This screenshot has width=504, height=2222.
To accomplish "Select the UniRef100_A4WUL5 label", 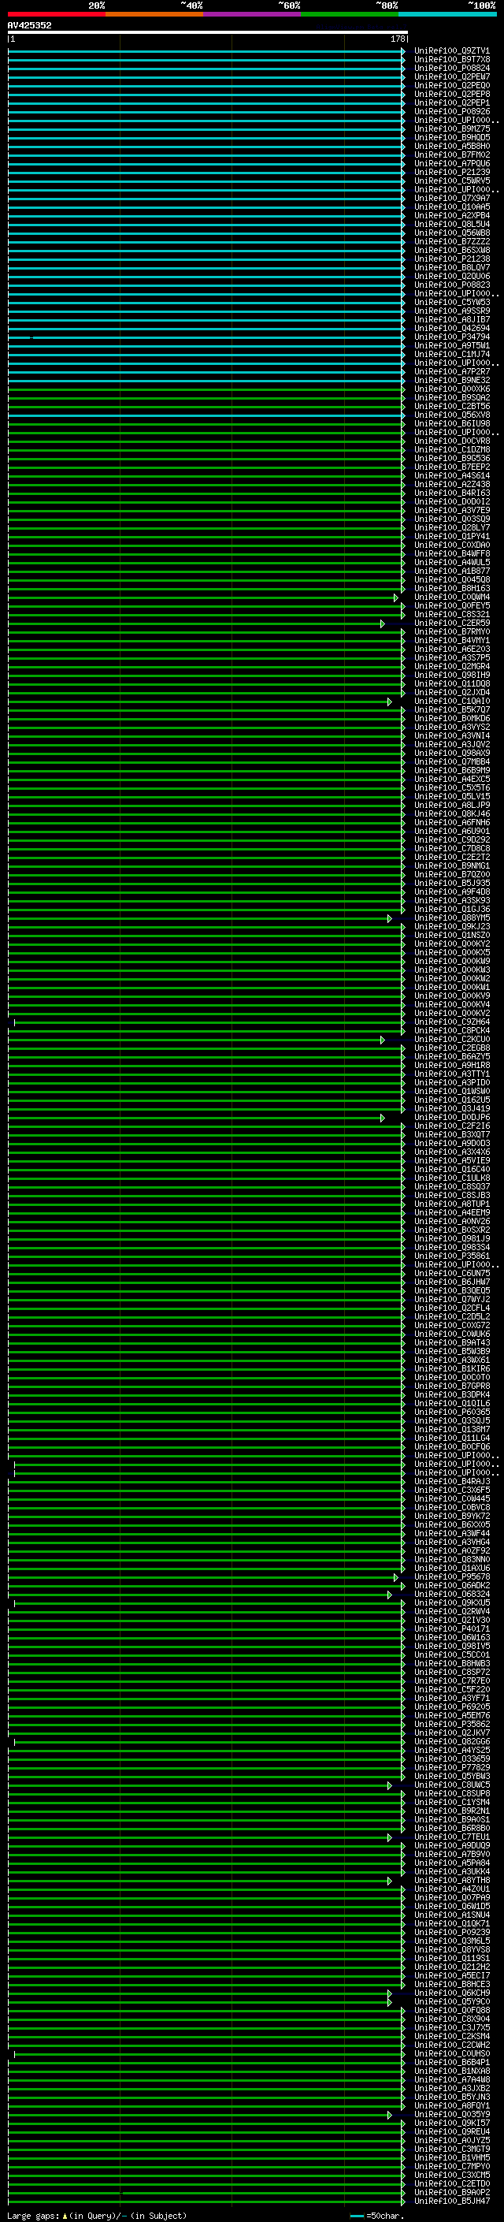I will tap(452, 563).
